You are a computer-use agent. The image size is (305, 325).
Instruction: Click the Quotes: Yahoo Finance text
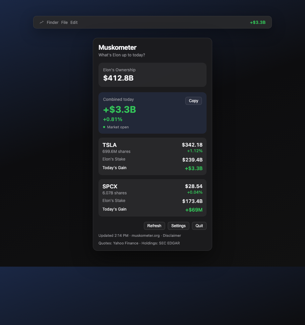coord(118,243)
